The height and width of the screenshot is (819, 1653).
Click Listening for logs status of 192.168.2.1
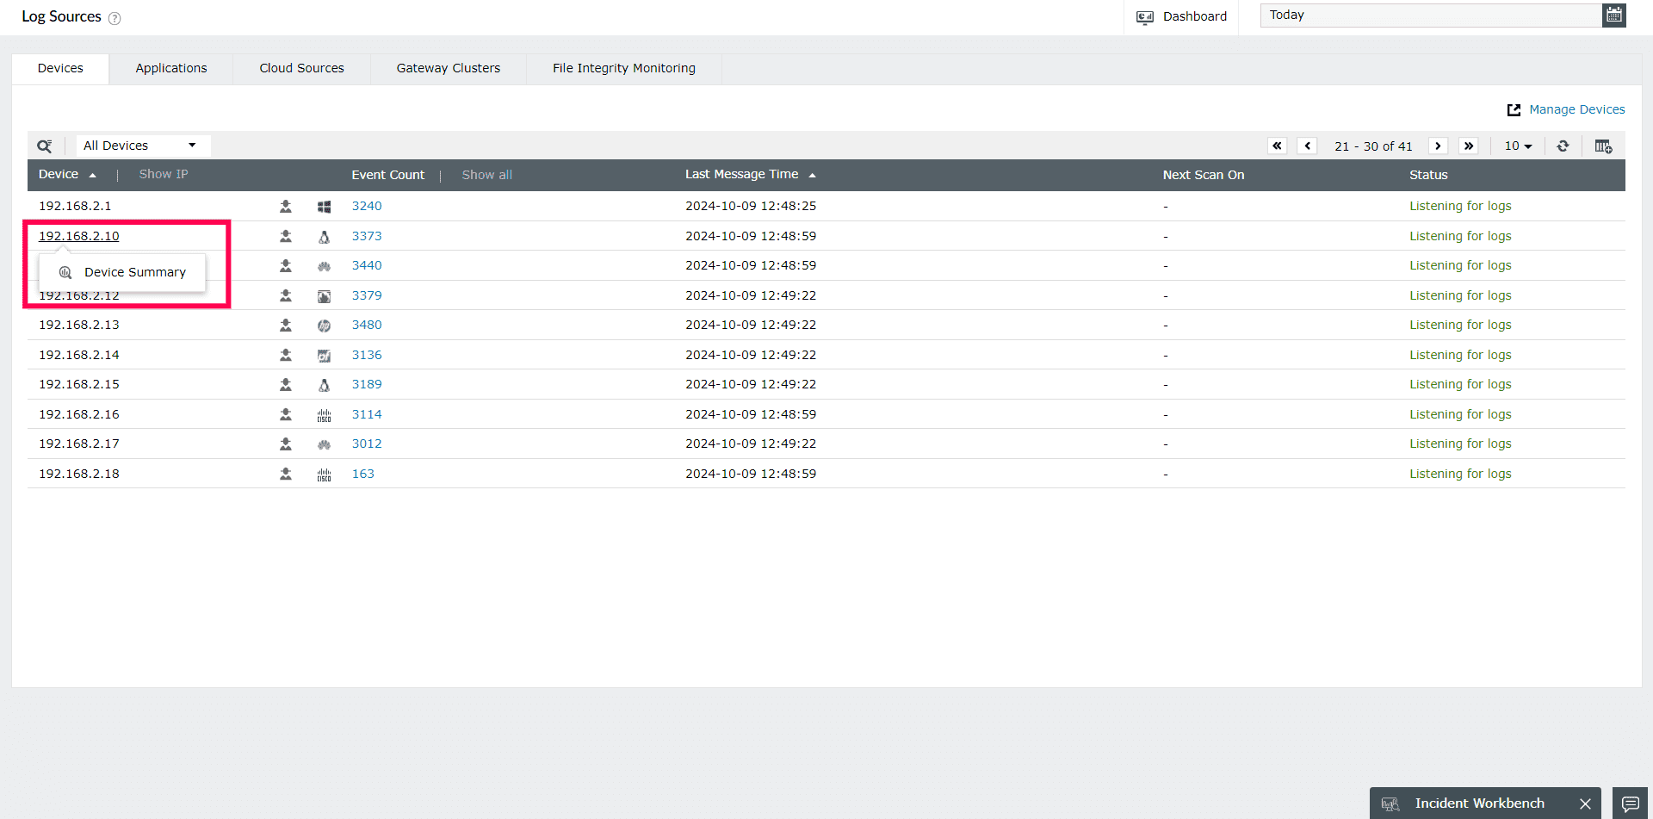[x=1460, y=207]
